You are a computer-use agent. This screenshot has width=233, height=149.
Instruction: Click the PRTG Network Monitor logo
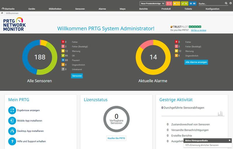coord(14,24)
